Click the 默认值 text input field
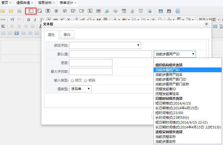223x145 pixels. coord(111,54)
